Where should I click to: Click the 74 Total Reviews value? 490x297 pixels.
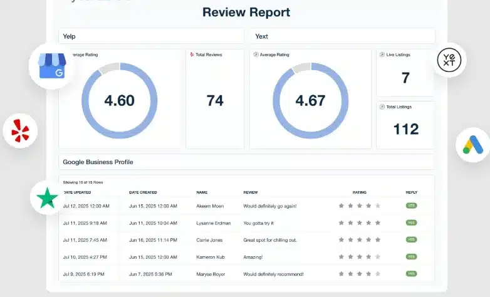coord(215,101)
